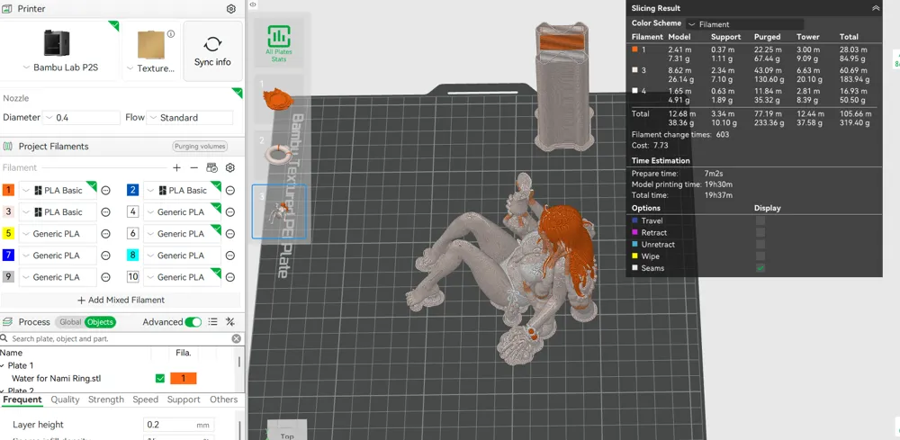Open the Textured plate type dropdown

[x=150, y=67]
